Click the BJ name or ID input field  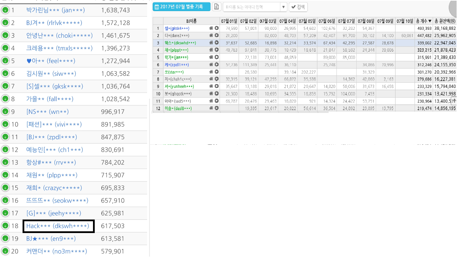pos(251,7)
